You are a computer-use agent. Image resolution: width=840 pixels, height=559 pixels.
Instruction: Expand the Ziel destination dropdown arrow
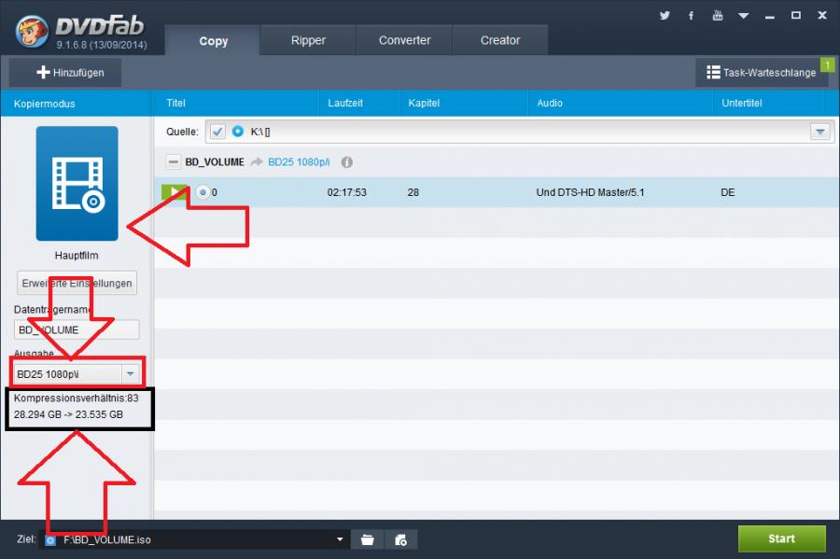tap(340, 539)
